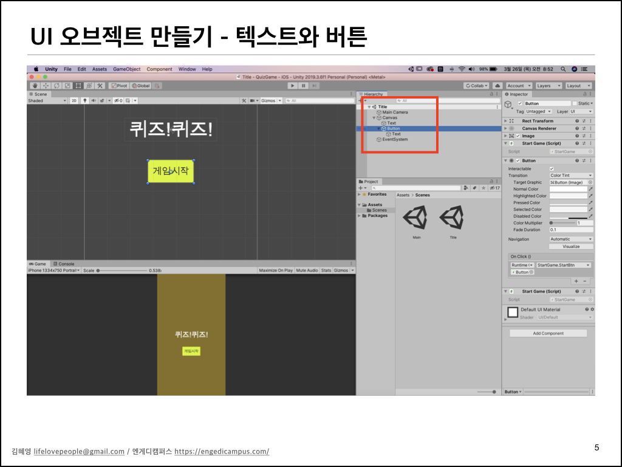Viewport: 622px width, 467px height.
Task: Open the cloud services icon
Action: click(x=497, y=85)
